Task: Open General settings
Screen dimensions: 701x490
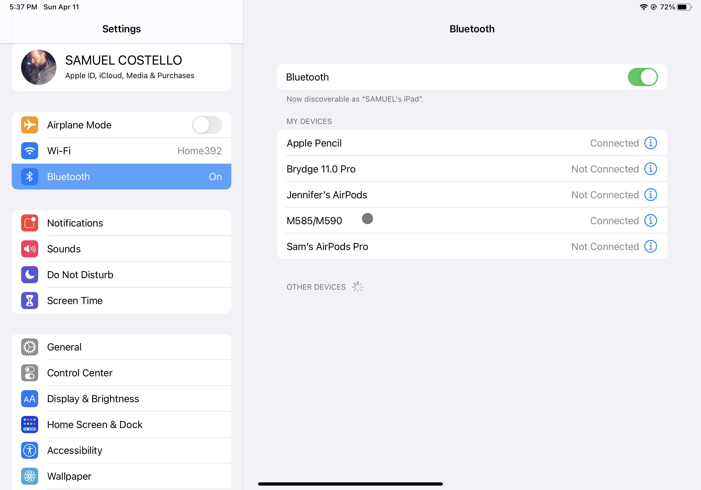Action: pyautogui.click(x=122, y=347)
